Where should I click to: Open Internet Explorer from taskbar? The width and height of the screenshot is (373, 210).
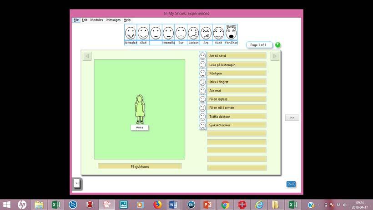coord(259,205)
